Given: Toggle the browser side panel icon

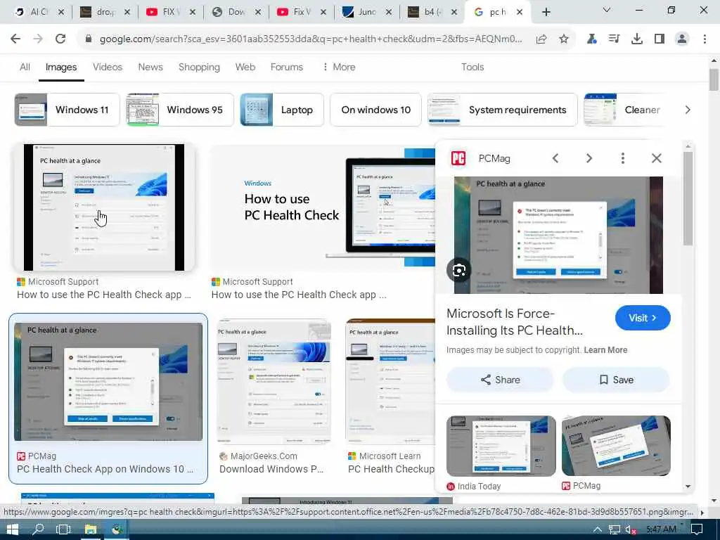Looking at the screenshot, I should click(x=660, y=39).
